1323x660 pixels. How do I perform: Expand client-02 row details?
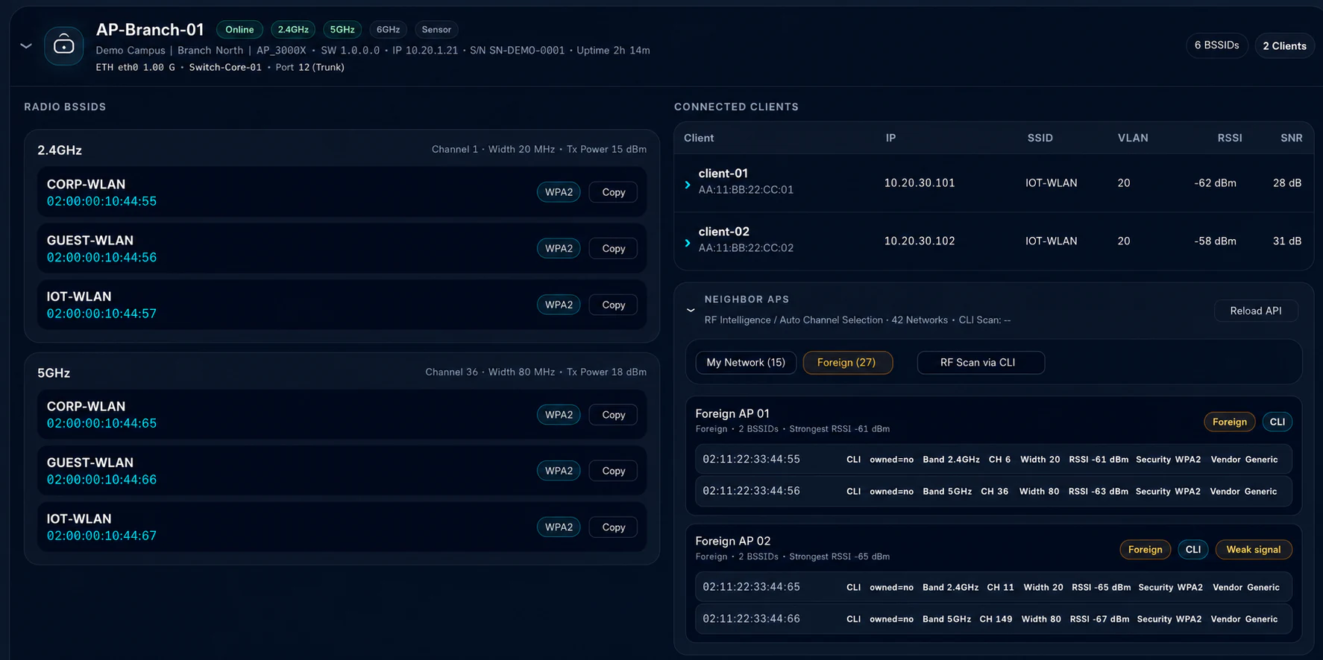(688, 242)
